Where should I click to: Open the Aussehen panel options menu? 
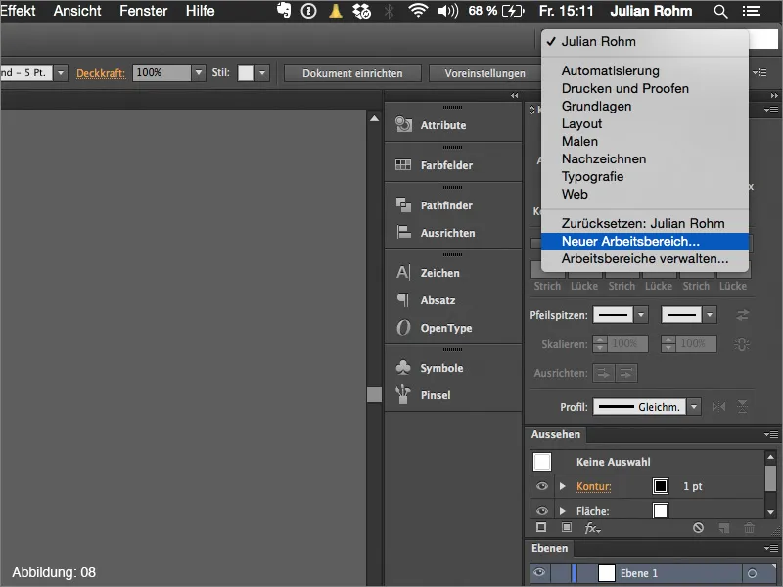(x=771, y=434)
